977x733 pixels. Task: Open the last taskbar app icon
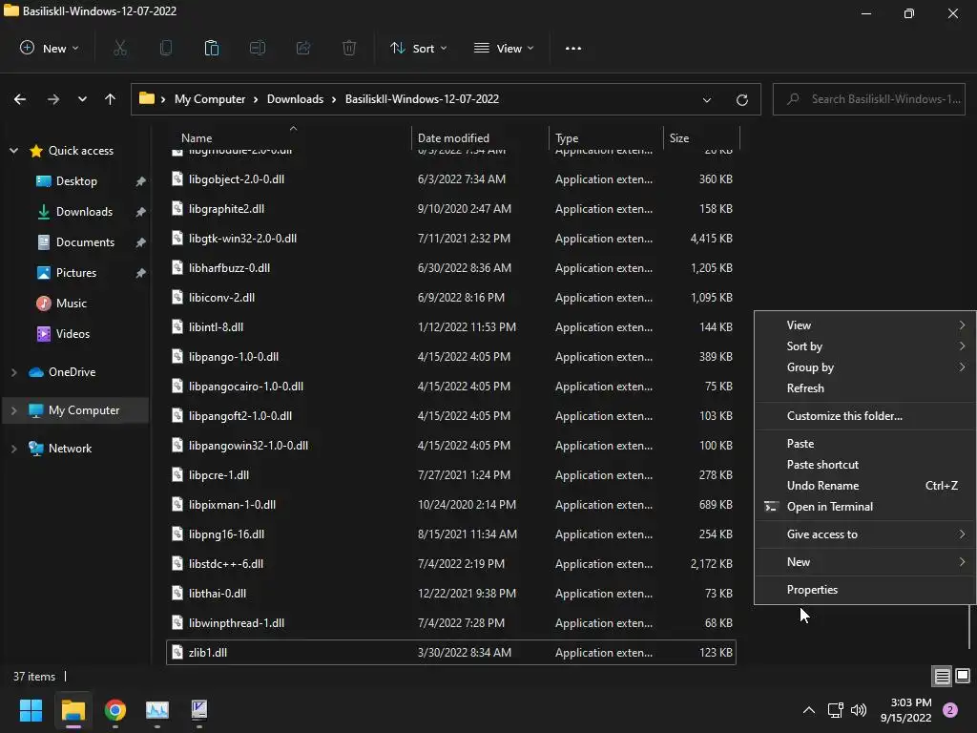[x=198, y=710]
